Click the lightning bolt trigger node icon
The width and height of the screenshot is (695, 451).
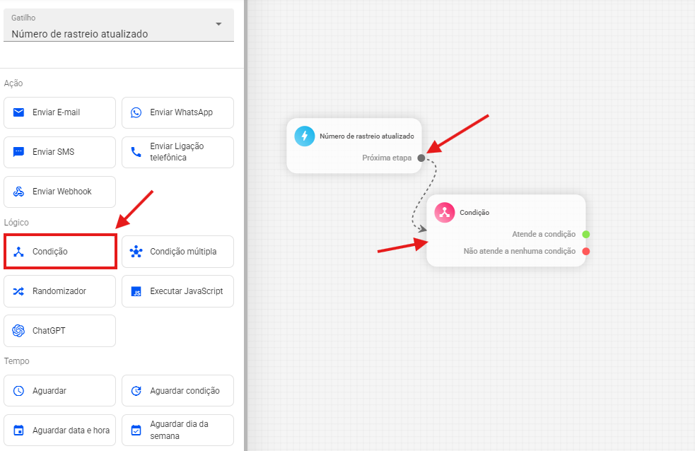pos(305,136)
